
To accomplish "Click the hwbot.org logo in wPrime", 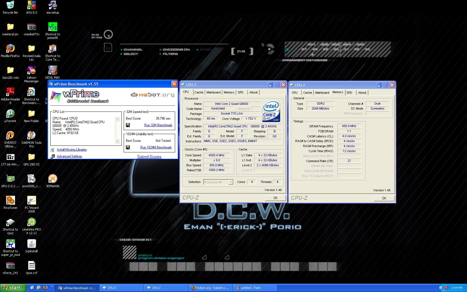I will point(153,95).
